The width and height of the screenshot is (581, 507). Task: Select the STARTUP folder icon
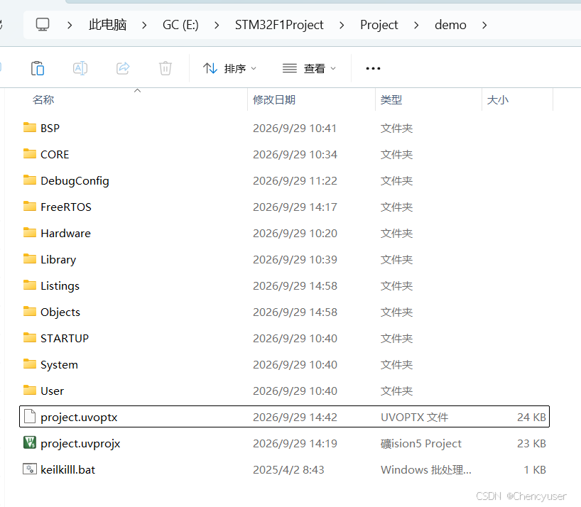pyautogui.click(x=30, y=338)
